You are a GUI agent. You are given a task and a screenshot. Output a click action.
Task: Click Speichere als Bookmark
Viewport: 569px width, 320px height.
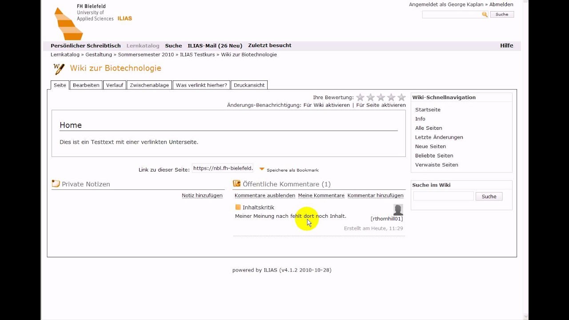tap(293, 170)
